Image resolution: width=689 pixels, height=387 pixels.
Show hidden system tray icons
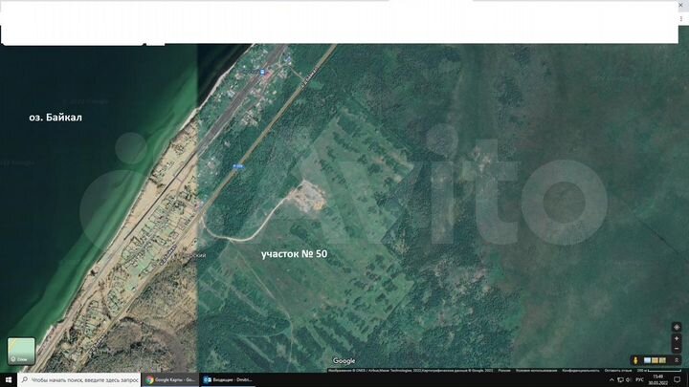pos(613,379)
